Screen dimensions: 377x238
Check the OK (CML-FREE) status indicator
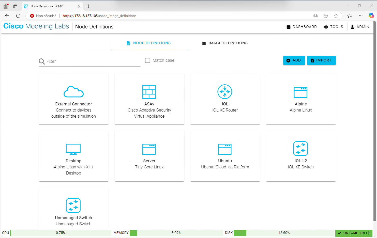click(x=354, y=233)
